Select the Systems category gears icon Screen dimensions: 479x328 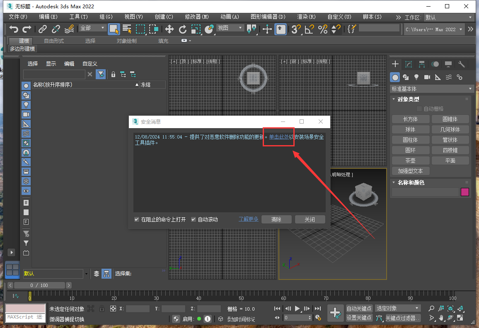pos(460,78)
